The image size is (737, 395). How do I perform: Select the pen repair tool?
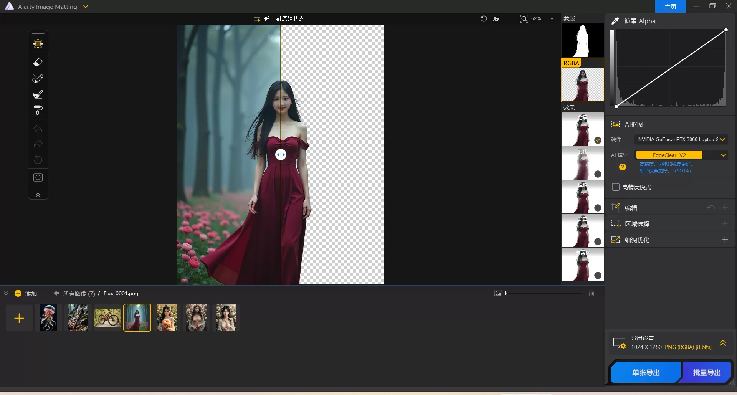click(38, 78)
